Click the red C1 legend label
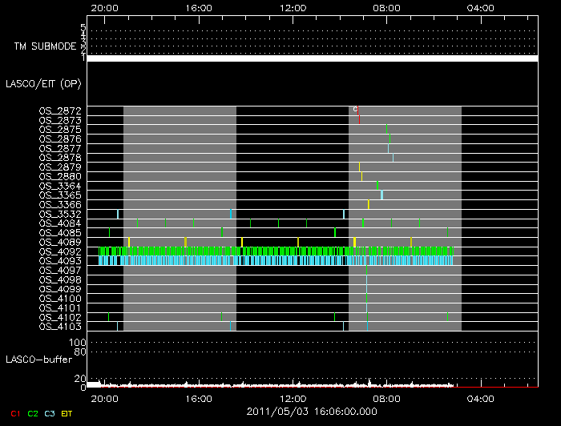 [15, 413]
